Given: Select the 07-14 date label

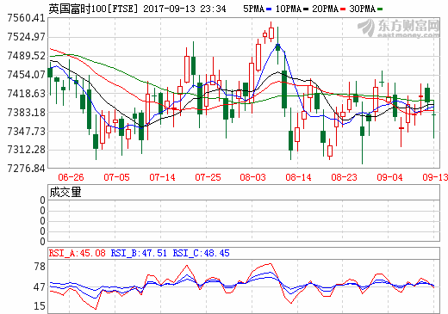Looking at the screenshot, I should [162, 177].
